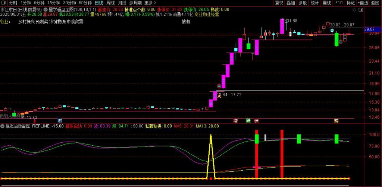Toggle the 画线 drawing tools button
This screenshot has width=382, height=187.
(x=326, y=3)
